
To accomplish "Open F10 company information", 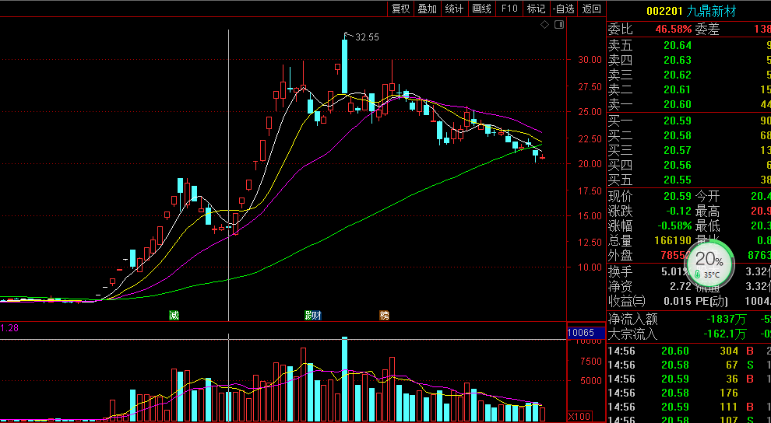I will click(x=509, y=9).
